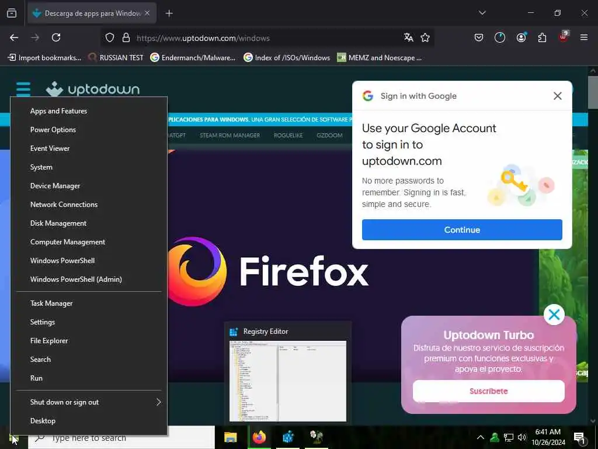The width and height of the screenshot is (598, 449).
Task: Open Disk Management
Action: coord(89,223)
